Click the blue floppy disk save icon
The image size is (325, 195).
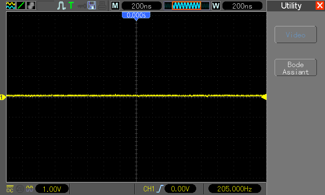point(92,5)
